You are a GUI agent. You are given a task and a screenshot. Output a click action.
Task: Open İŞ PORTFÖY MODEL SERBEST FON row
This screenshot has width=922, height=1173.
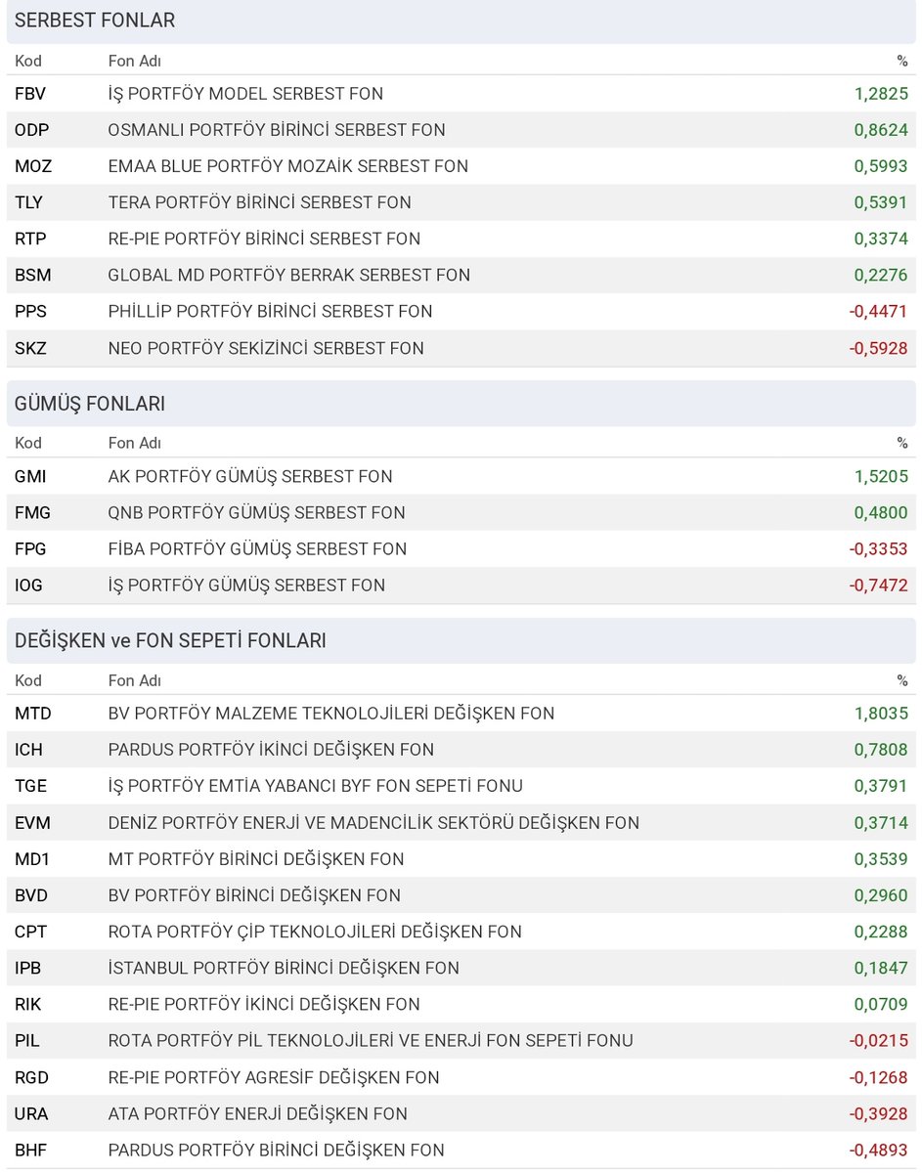tap(461, 94)
